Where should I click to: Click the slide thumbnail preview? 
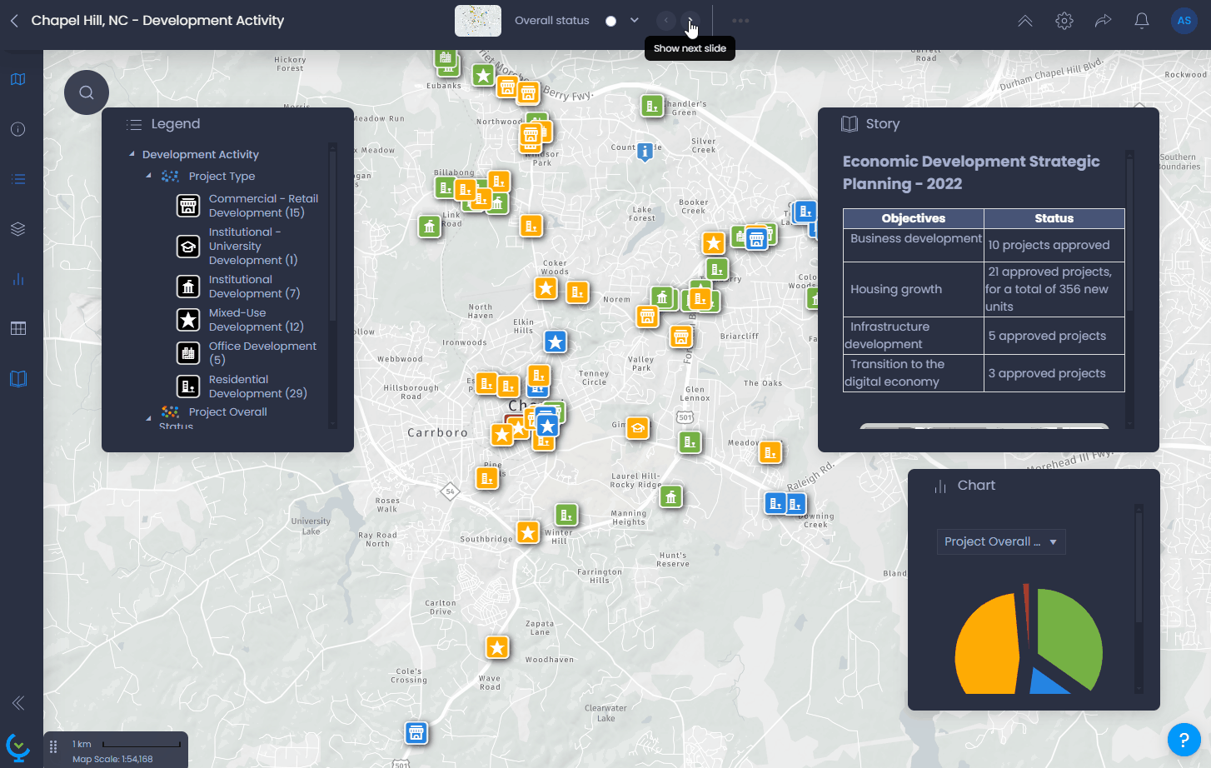point(478,21)
